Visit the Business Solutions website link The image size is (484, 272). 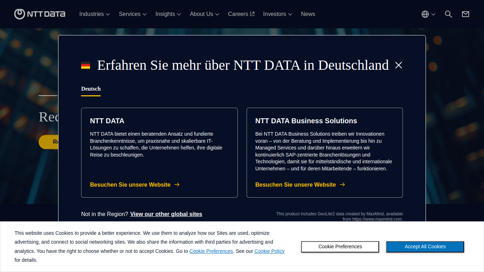coord(300,185)
